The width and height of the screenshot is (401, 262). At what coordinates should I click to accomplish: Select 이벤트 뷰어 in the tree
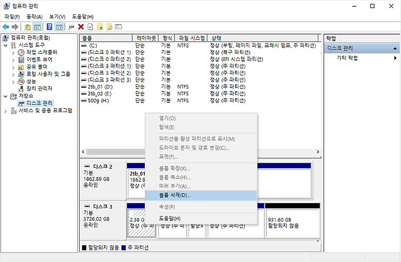(39, 59)
